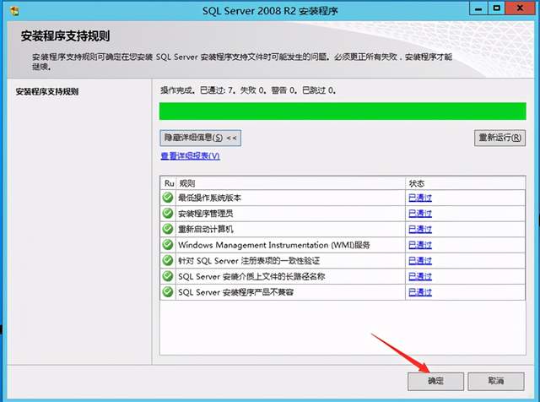The height and width of the screenshot is (402, 540).
Task: Open 已通过 link for Windows Management Instrumentation
Action: 420,245
